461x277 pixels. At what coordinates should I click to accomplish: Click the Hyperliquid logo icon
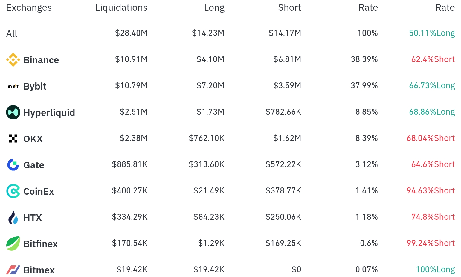click(13, 113)
